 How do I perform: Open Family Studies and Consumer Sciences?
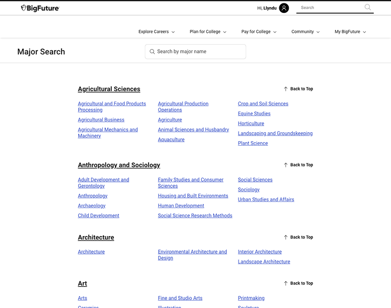click(x=190, y=183)
